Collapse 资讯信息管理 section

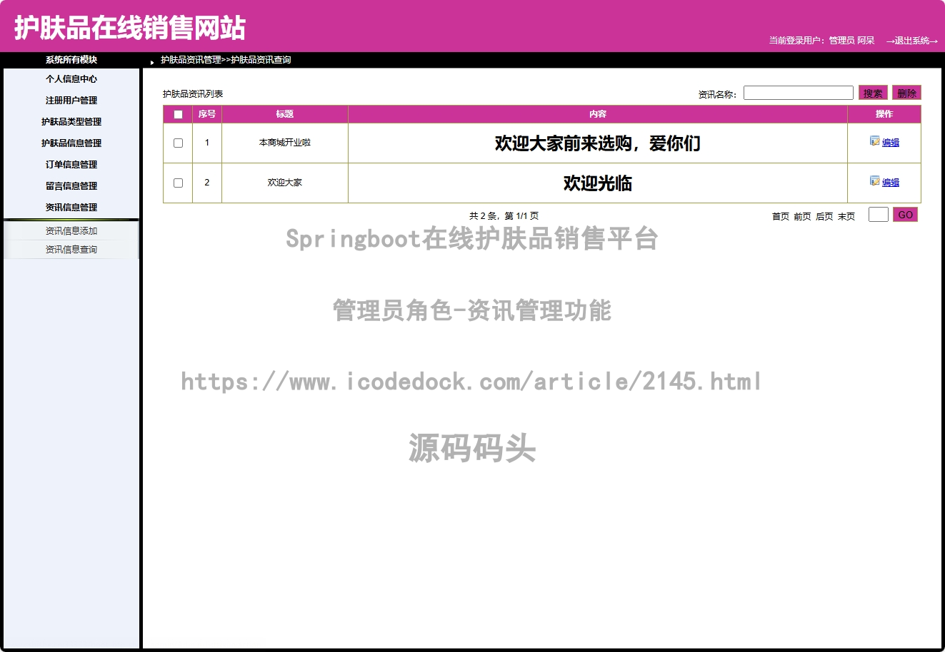coord(71,208)
